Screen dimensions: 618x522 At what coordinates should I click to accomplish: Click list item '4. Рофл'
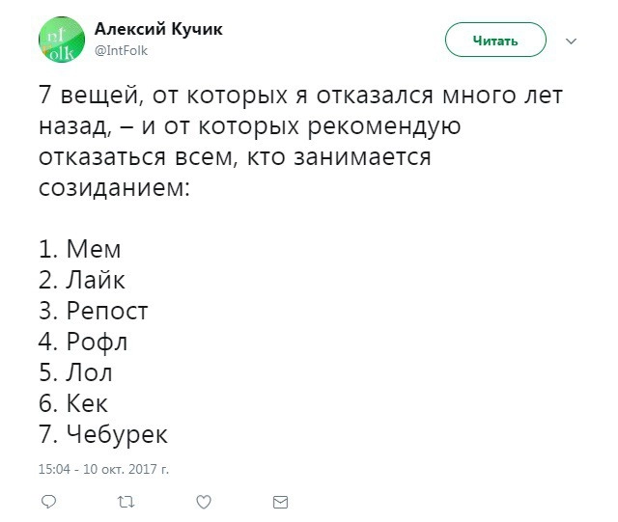point(83,342)
